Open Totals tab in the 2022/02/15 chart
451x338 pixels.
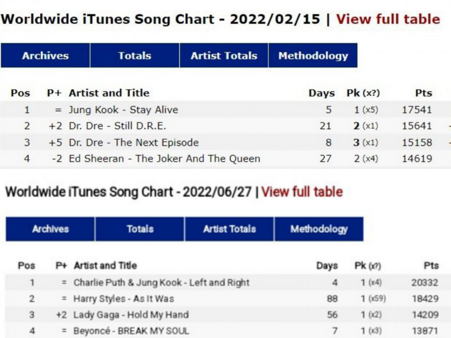pyautogui.click(x=134, y=55)
